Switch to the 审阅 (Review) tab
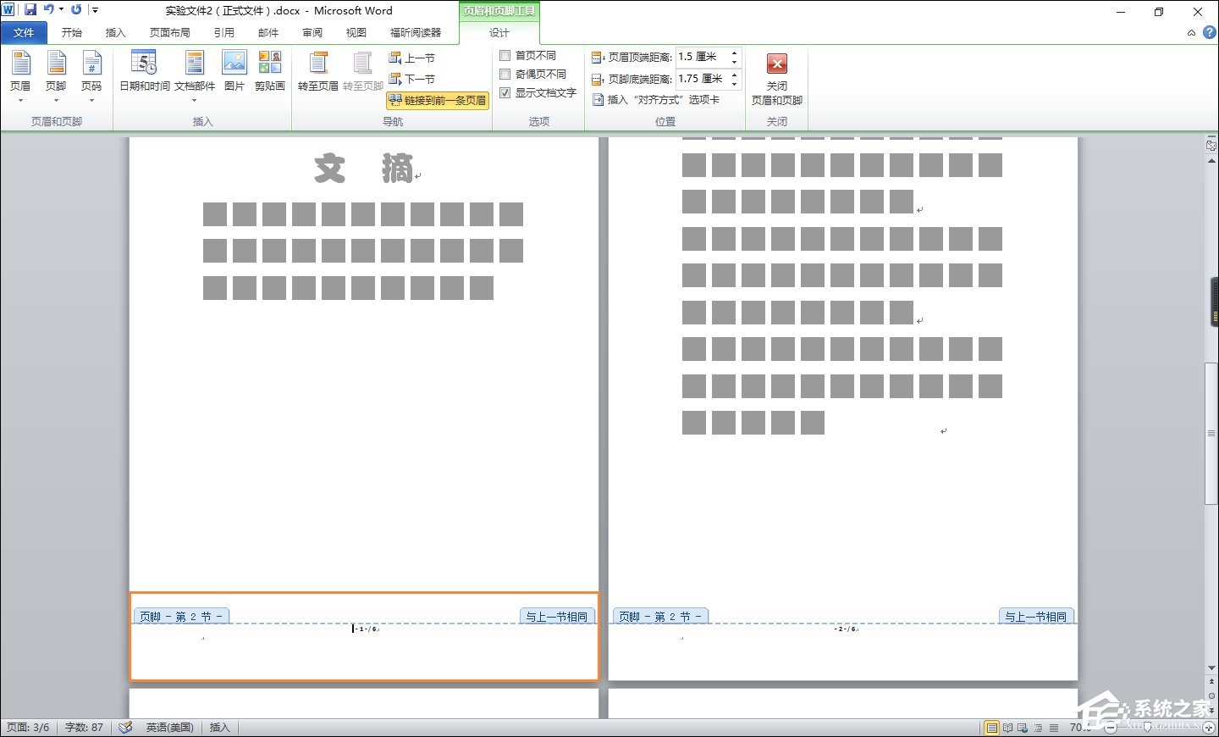The width and height of the screenshot is (1219, 737). click(x=312, y=33)
